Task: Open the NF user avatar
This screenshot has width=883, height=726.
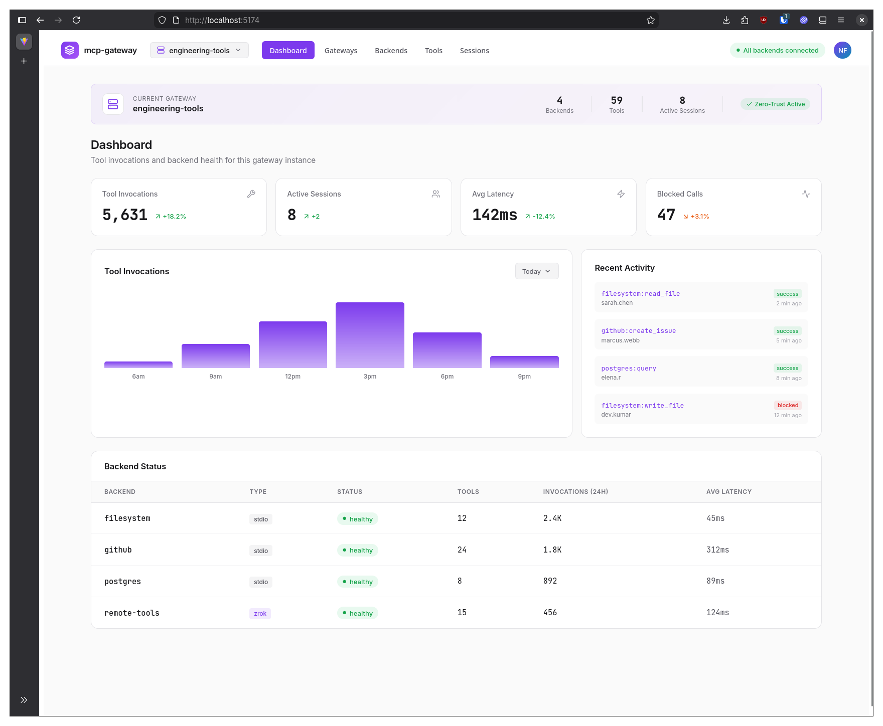Action: click(842, 50)
